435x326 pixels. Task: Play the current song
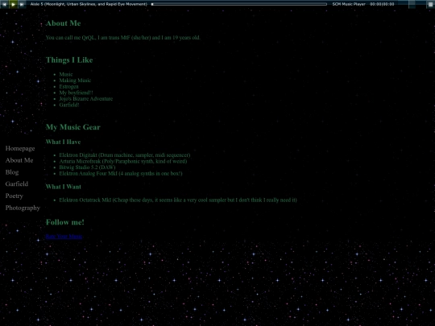[13, 4]
